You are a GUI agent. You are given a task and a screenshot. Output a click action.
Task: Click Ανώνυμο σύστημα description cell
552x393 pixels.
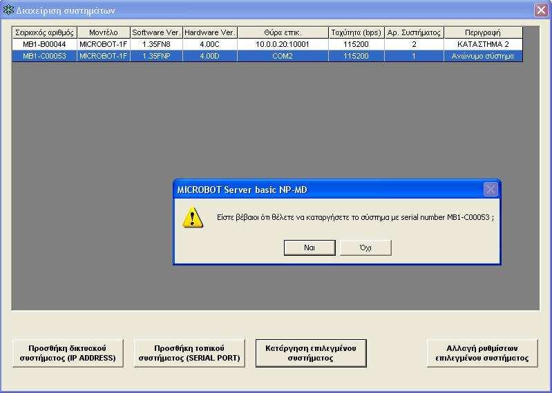(483, 56)
